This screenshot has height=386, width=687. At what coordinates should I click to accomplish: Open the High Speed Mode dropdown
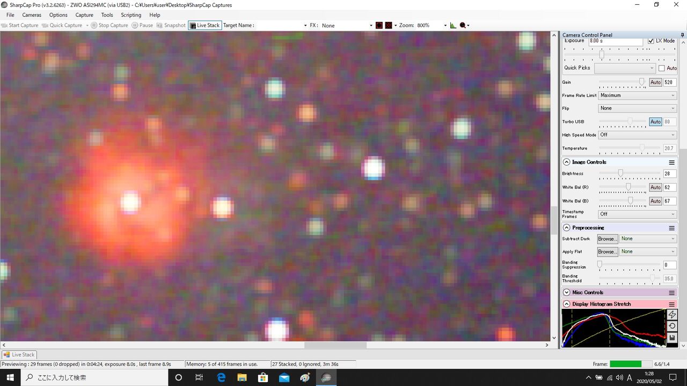[638, 135]
